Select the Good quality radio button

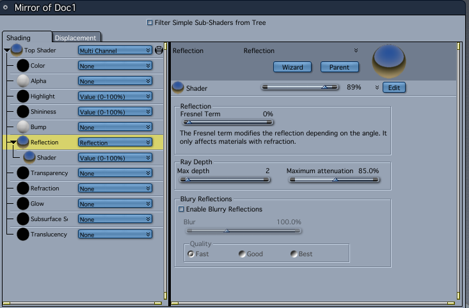[x=242, y=254]
